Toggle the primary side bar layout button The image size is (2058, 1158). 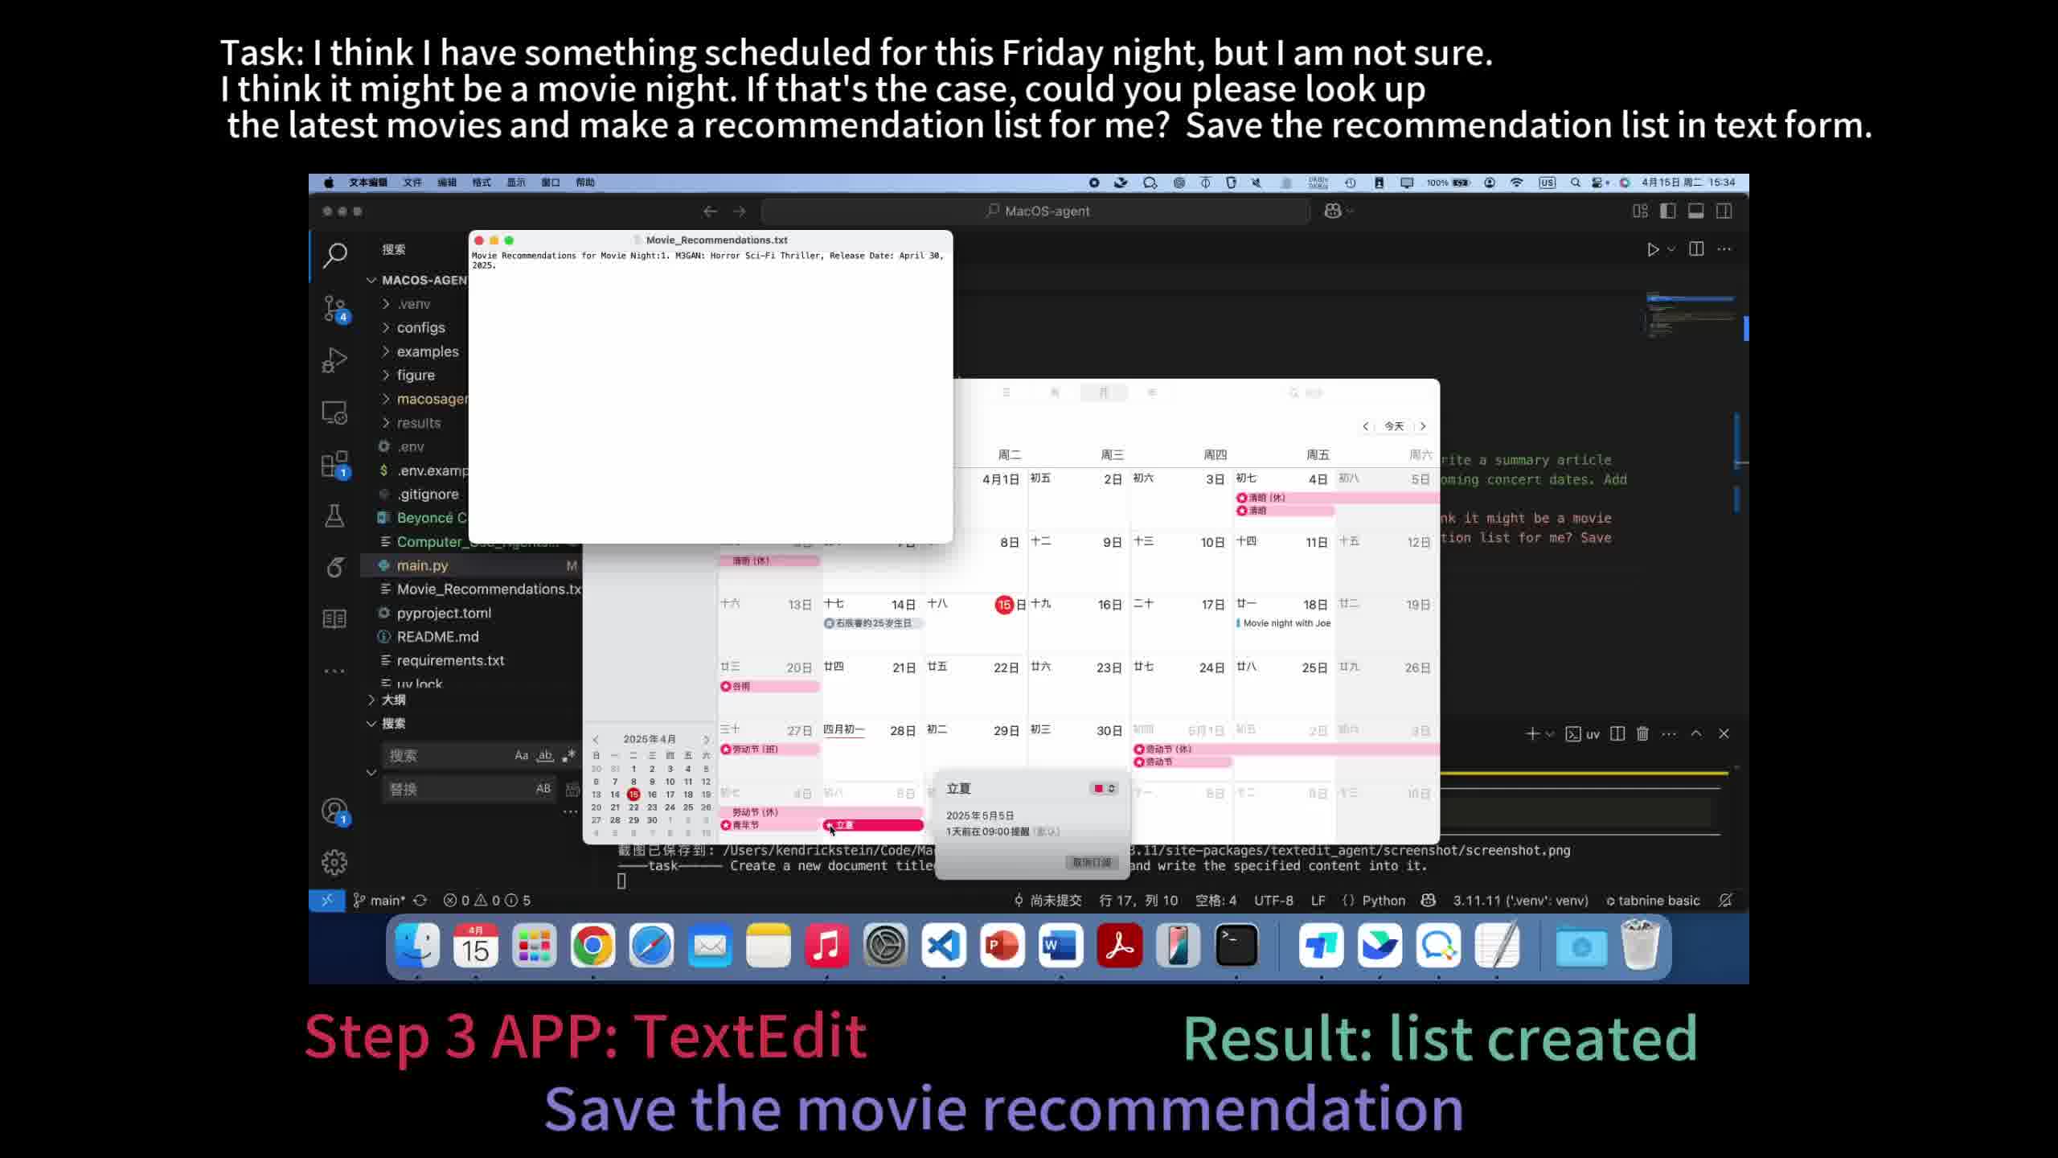(x=1668, y=211)
